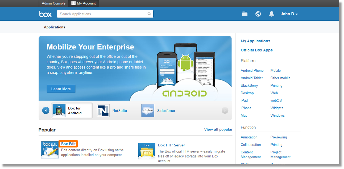344x169 pixels.
Task: Filter by Printing under Platform
Action: click(x=276, y=86)
